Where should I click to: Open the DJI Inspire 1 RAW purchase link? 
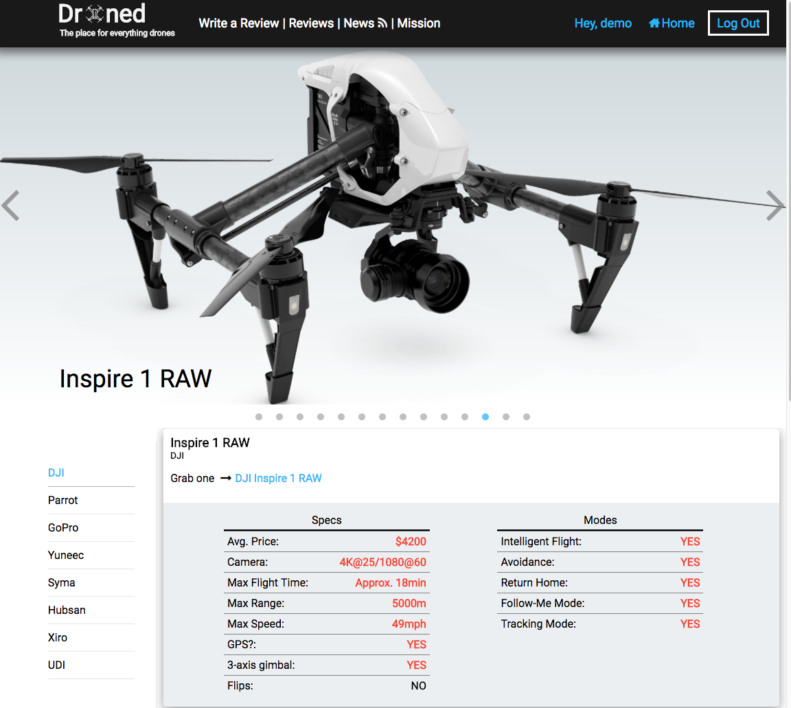pyautogui.click(x=279, y=478)
